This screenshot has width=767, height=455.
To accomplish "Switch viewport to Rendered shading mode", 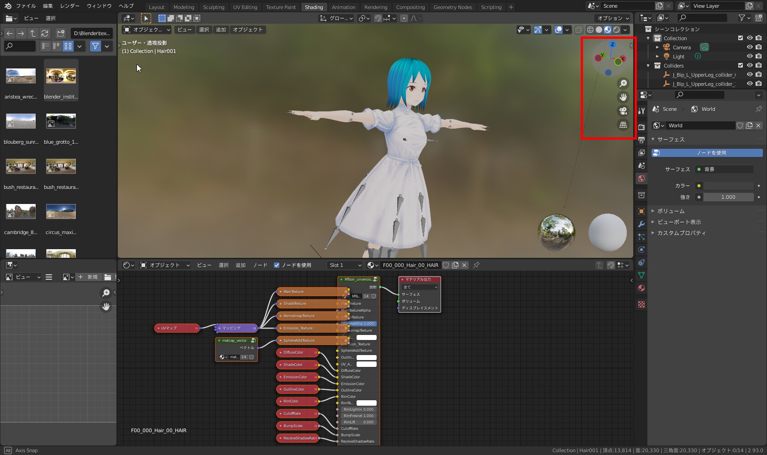I will click(617, 29).
